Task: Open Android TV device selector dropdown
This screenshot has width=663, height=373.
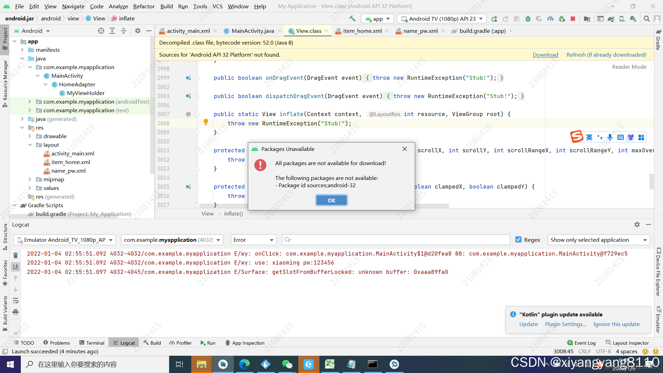Action: (442, 19)
